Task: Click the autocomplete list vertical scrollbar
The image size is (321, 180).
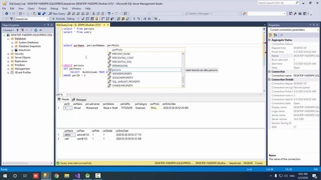Action: click(183, 69)
